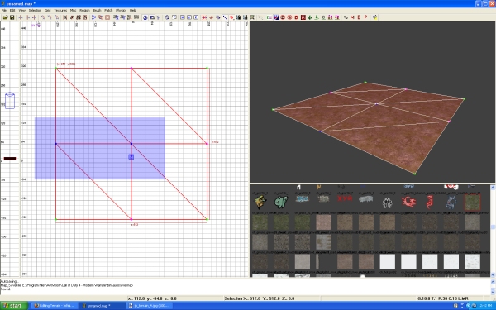Screen dimensions: 496x310
Task: Toggle the boxed X axis lock icon
Action: click(183, 17)
